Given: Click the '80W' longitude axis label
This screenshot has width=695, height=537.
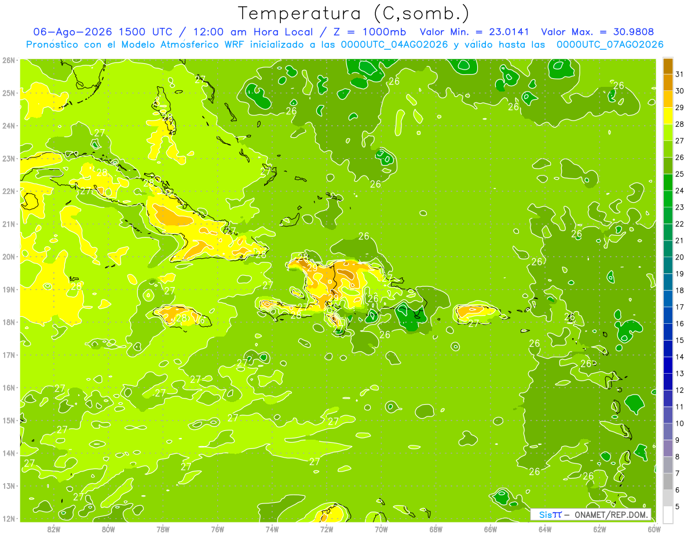Looking at the screenshot, I should [108, 529].
